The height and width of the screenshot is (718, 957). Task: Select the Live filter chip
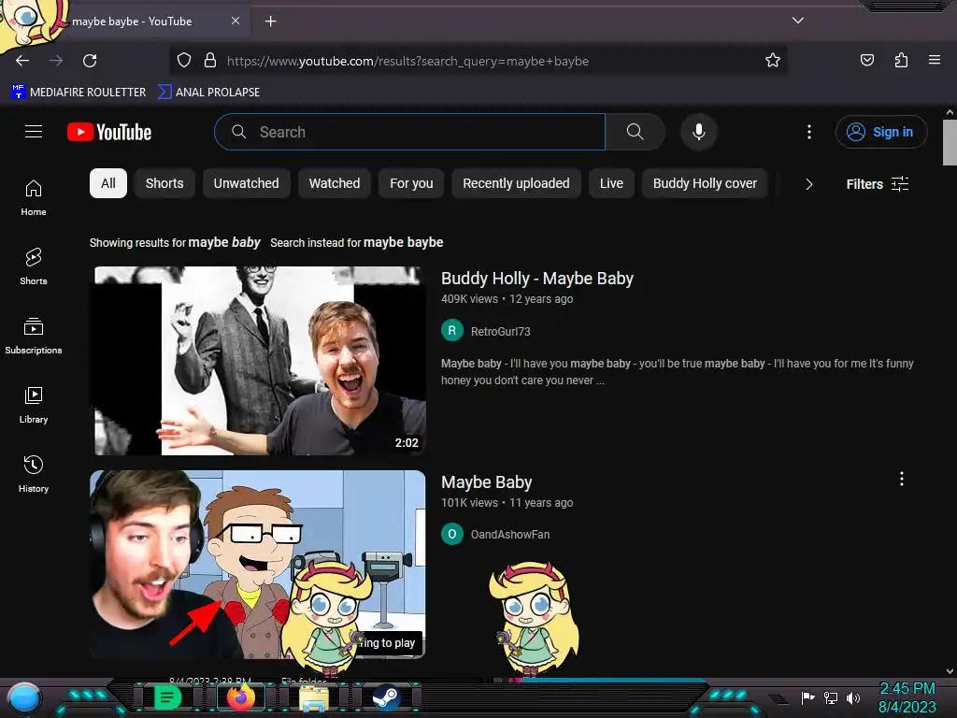coord(611,183)
